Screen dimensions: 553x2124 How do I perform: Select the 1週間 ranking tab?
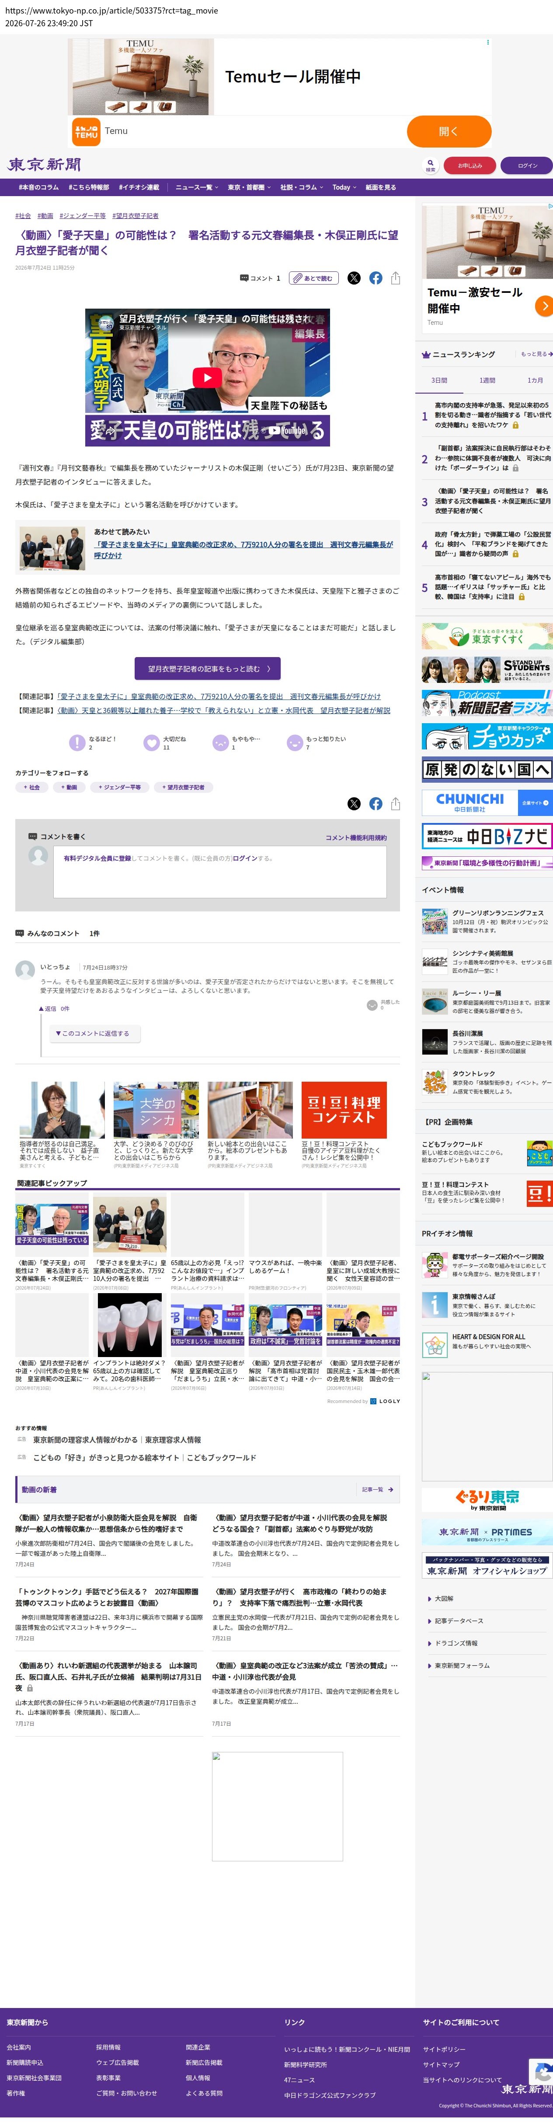coord(487,380)
